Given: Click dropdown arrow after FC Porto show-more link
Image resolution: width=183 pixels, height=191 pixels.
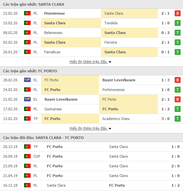Looking at the screenshot, I should (110, 129).
